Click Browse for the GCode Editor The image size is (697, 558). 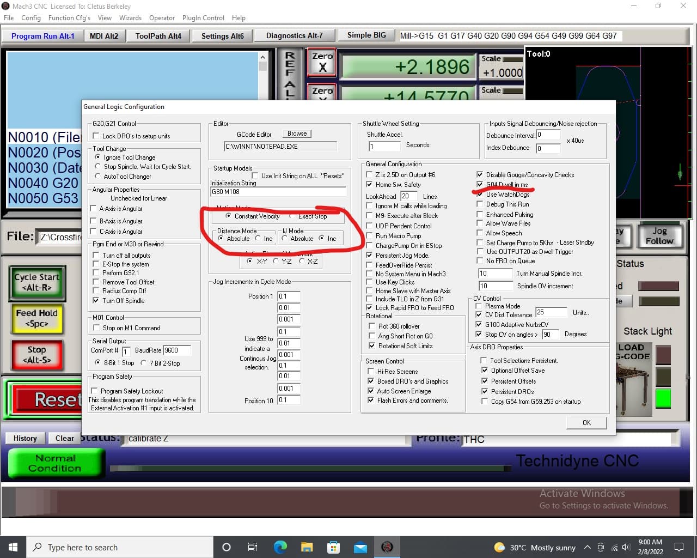click(x=297, y=134)
